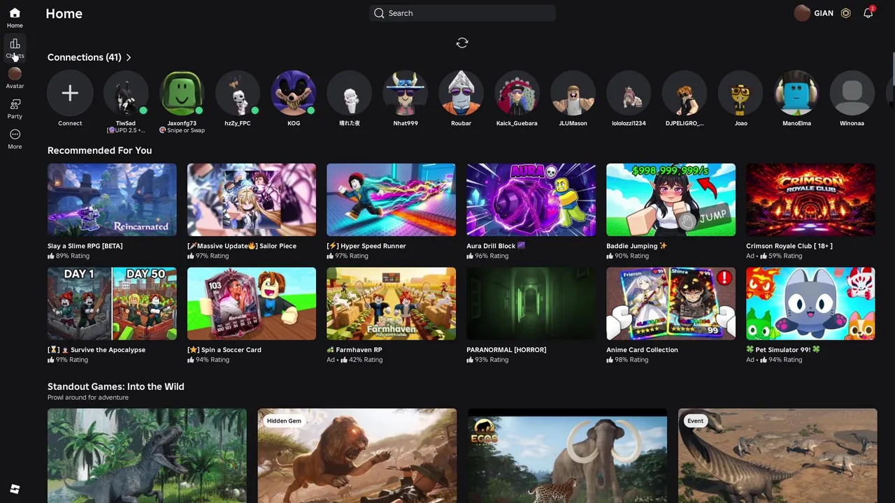
Task: Open Slay a Slime RPG thumbnail
Action: [x=112, y=200]
